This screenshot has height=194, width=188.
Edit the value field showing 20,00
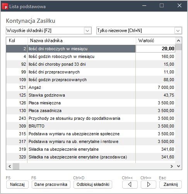tap(156, 49)
